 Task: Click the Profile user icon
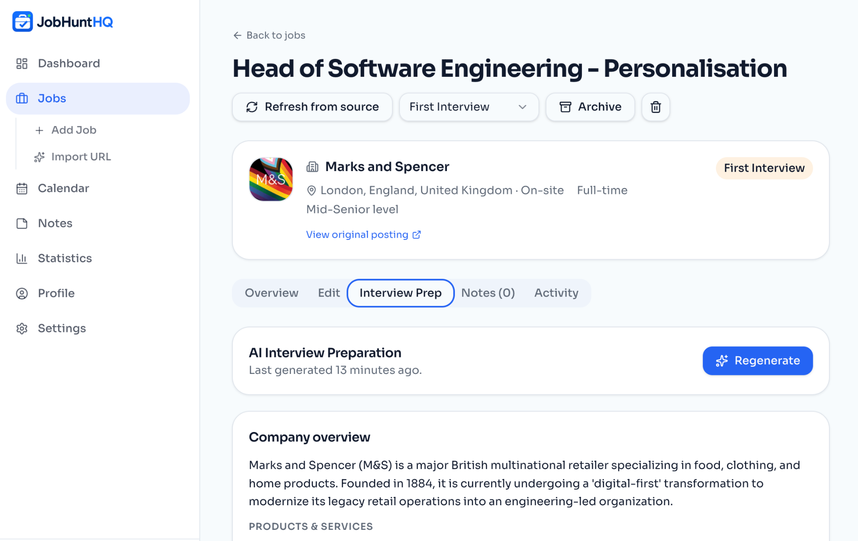click(x=22, y=294)
